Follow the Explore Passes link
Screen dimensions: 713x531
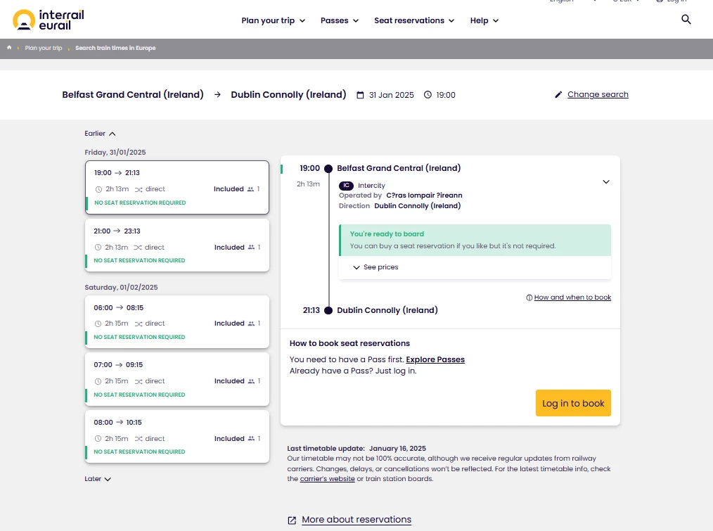coord(435,359)
